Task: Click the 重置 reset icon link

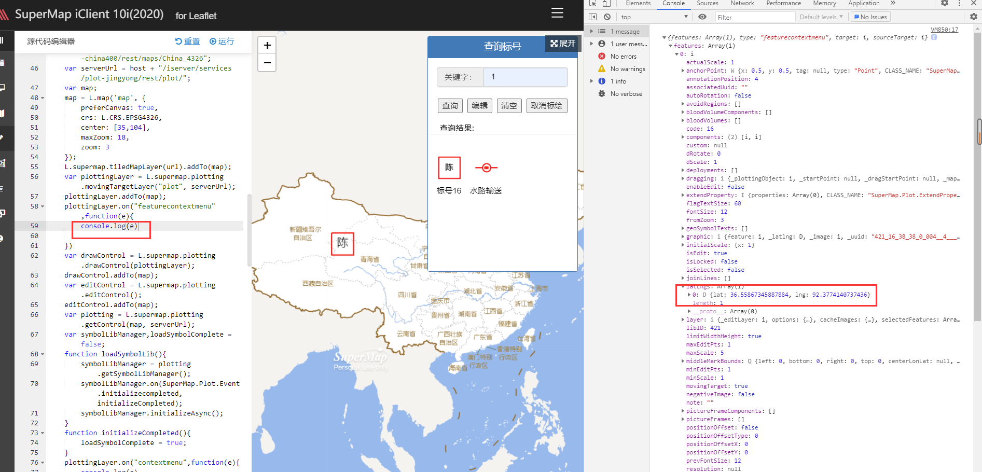Action: click(x=187, y=41)
